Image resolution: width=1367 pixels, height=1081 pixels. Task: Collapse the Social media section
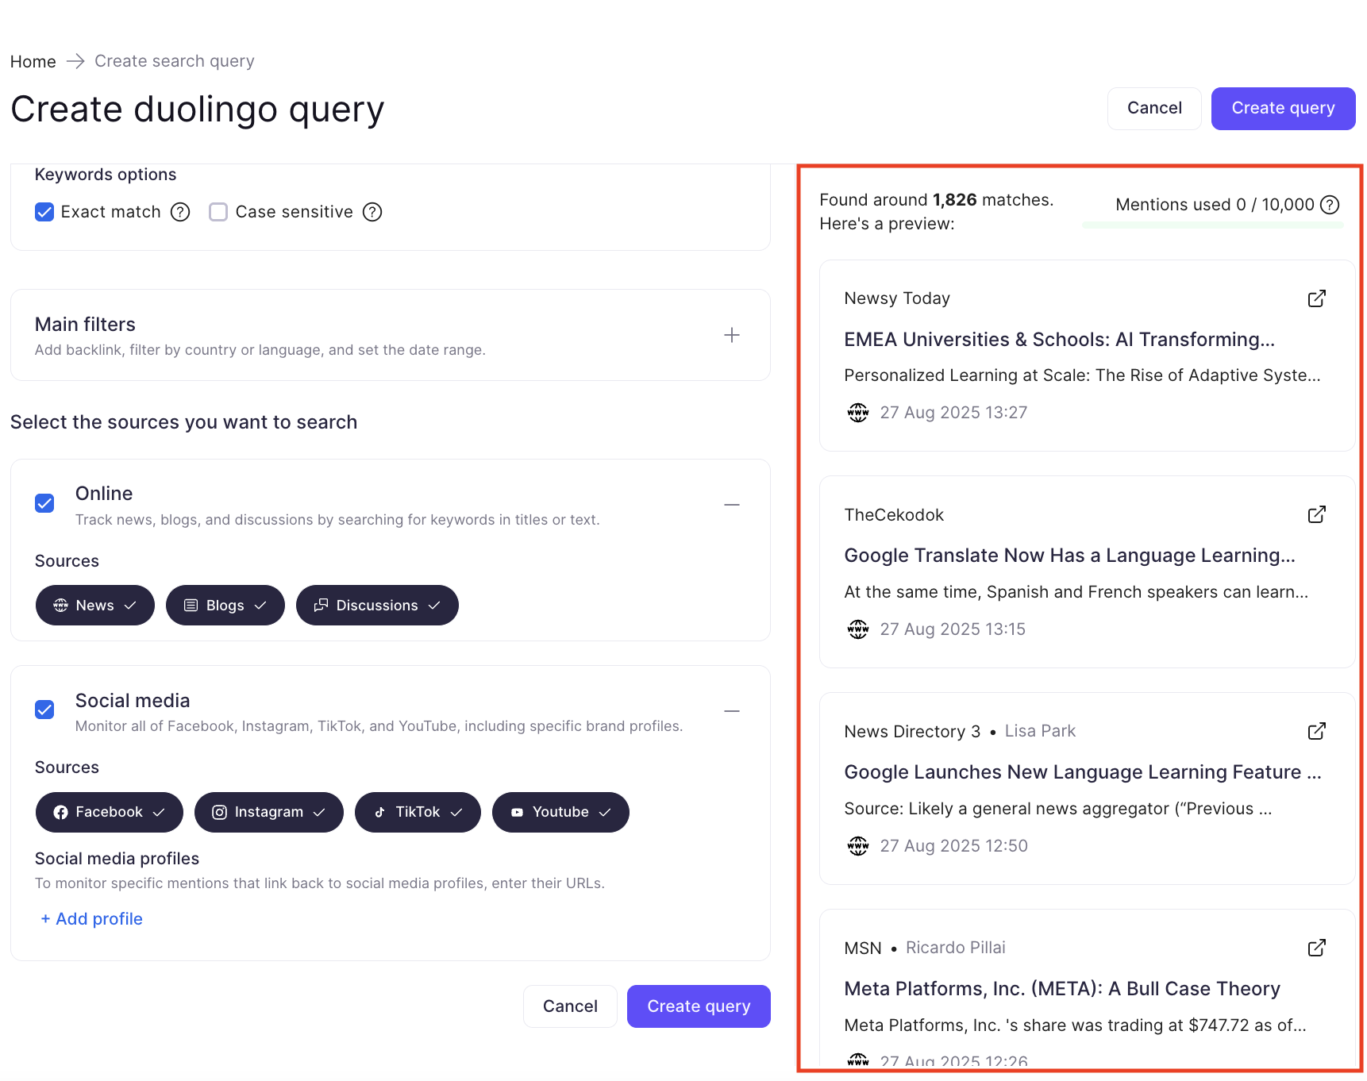(731, 711)
